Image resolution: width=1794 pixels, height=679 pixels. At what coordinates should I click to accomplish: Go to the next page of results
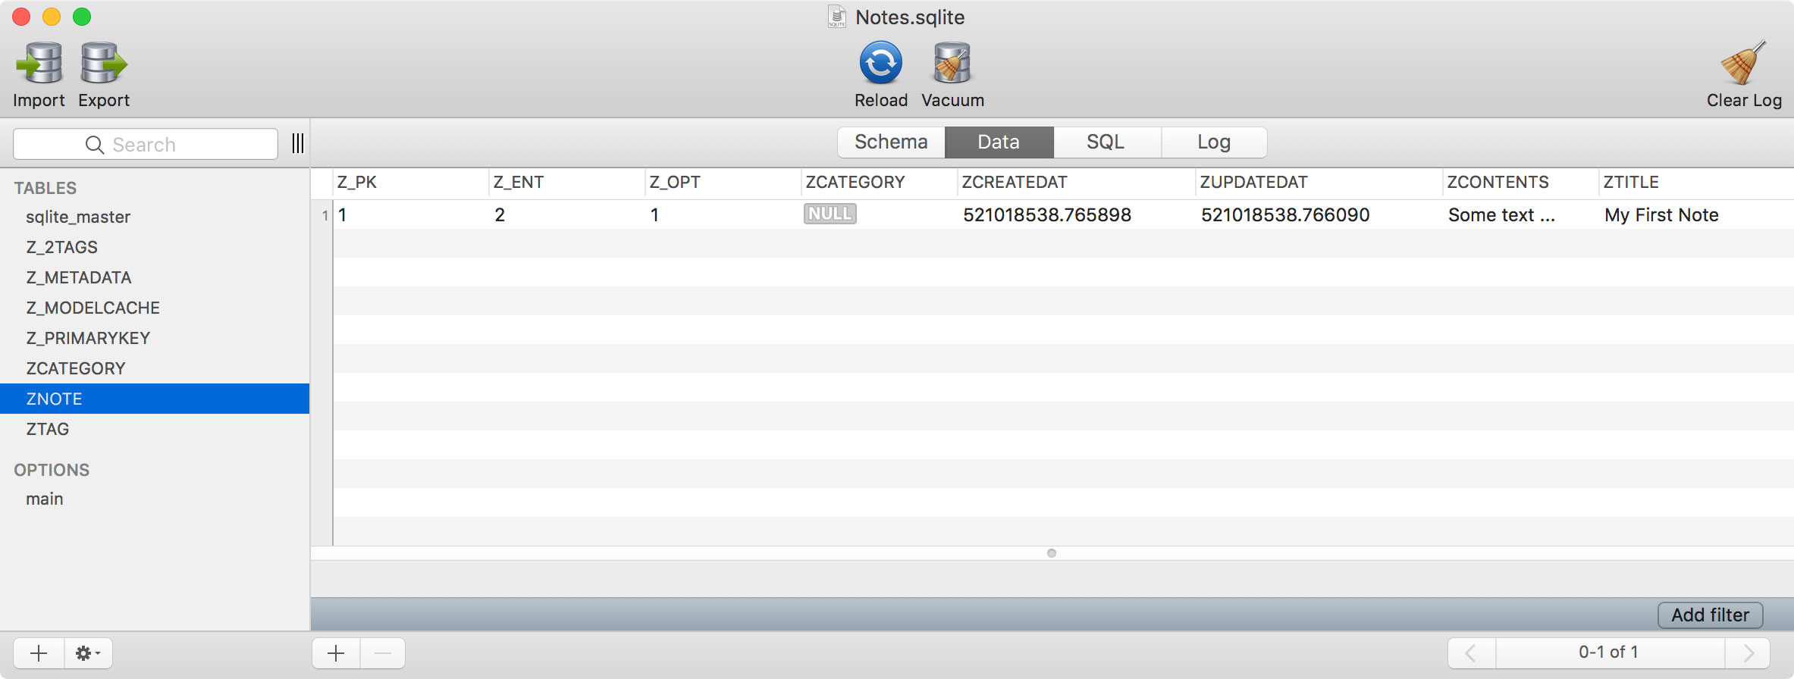[x=1749, y=652]
